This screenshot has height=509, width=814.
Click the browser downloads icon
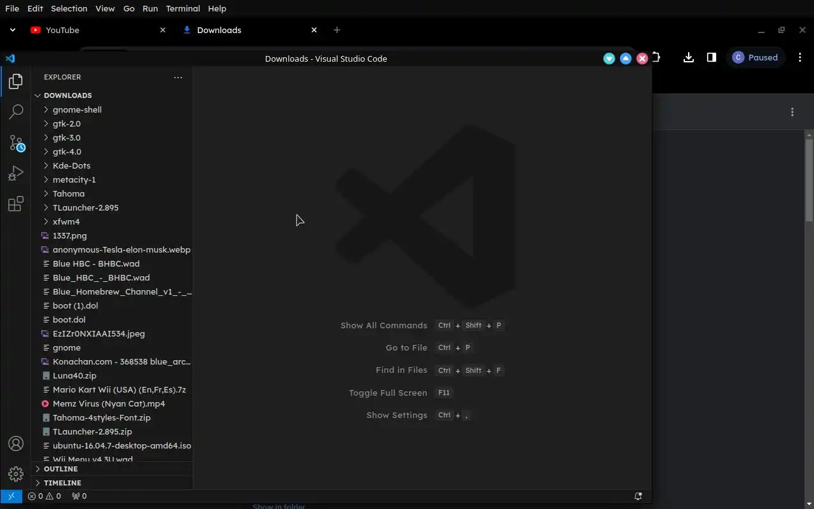coord(688,57)
